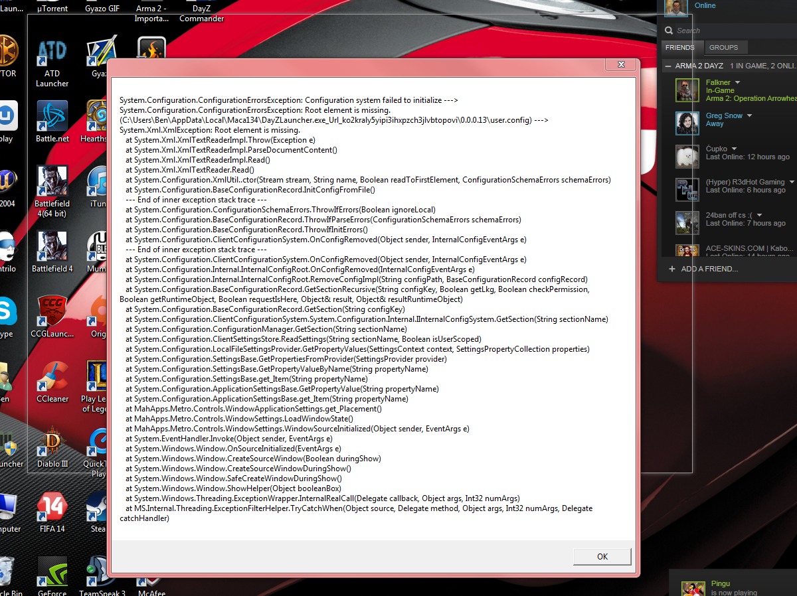Click the Pingu notification avatar
This screenshot has height=596, width=797.
(693, 588)
